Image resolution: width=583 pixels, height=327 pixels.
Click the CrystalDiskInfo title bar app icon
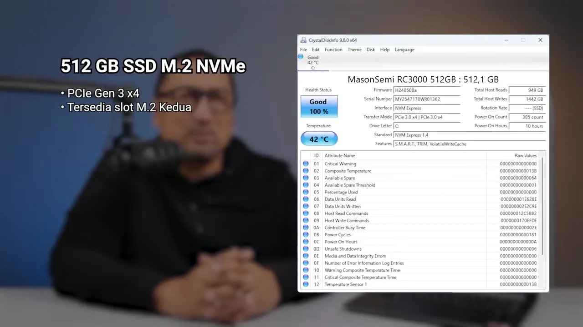point(303,40)
